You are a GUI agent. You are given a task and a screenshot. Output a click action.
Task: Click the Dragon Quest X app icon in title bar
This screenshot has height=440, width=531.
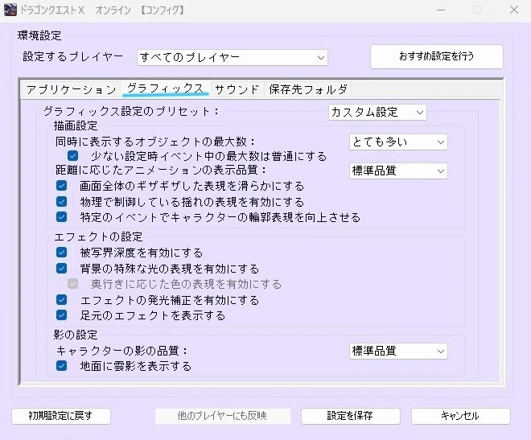[10, 10]
